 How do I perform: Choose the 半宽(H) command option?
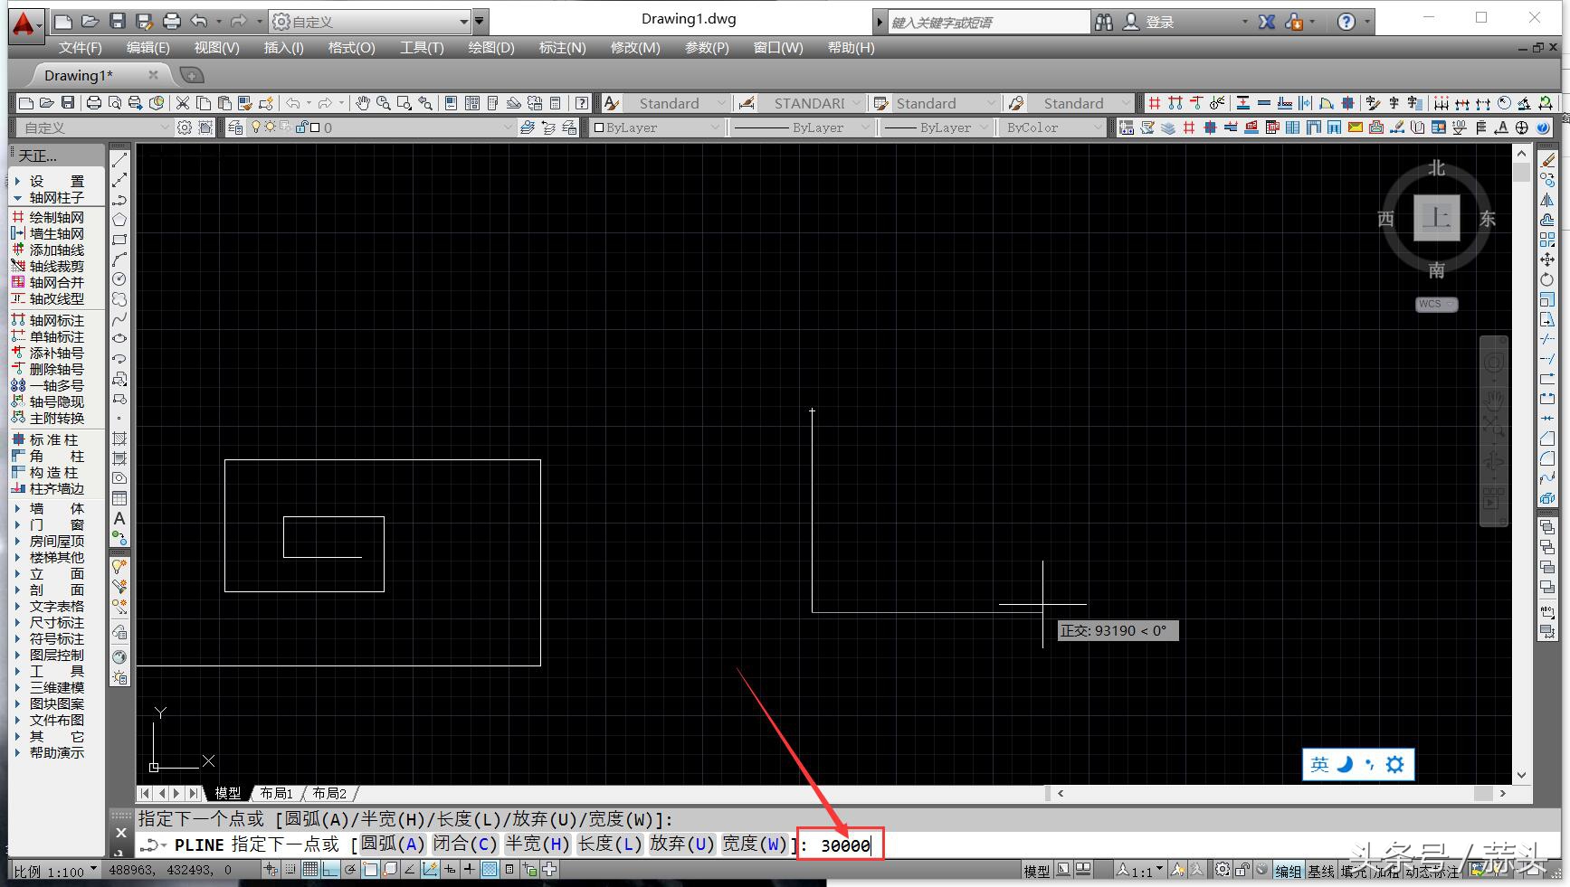pos(538,845)
